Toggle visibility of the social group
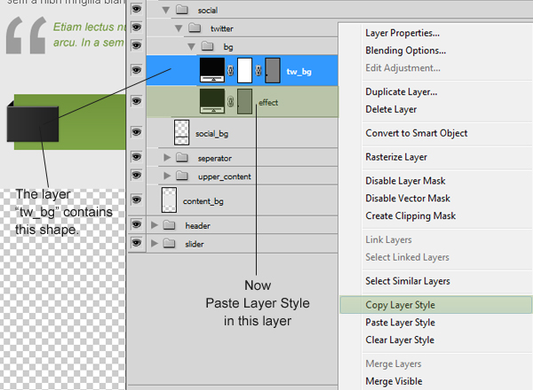 tap(136, 9)
